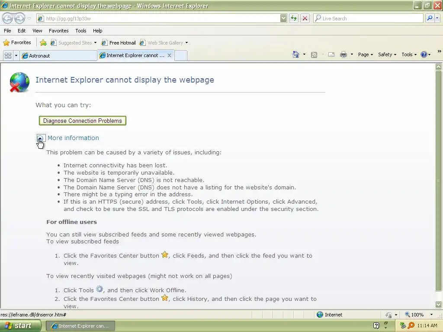Click the Read Mail envelope icon
Viewport: 443px width, 332px height.
(x=331, y=54)
